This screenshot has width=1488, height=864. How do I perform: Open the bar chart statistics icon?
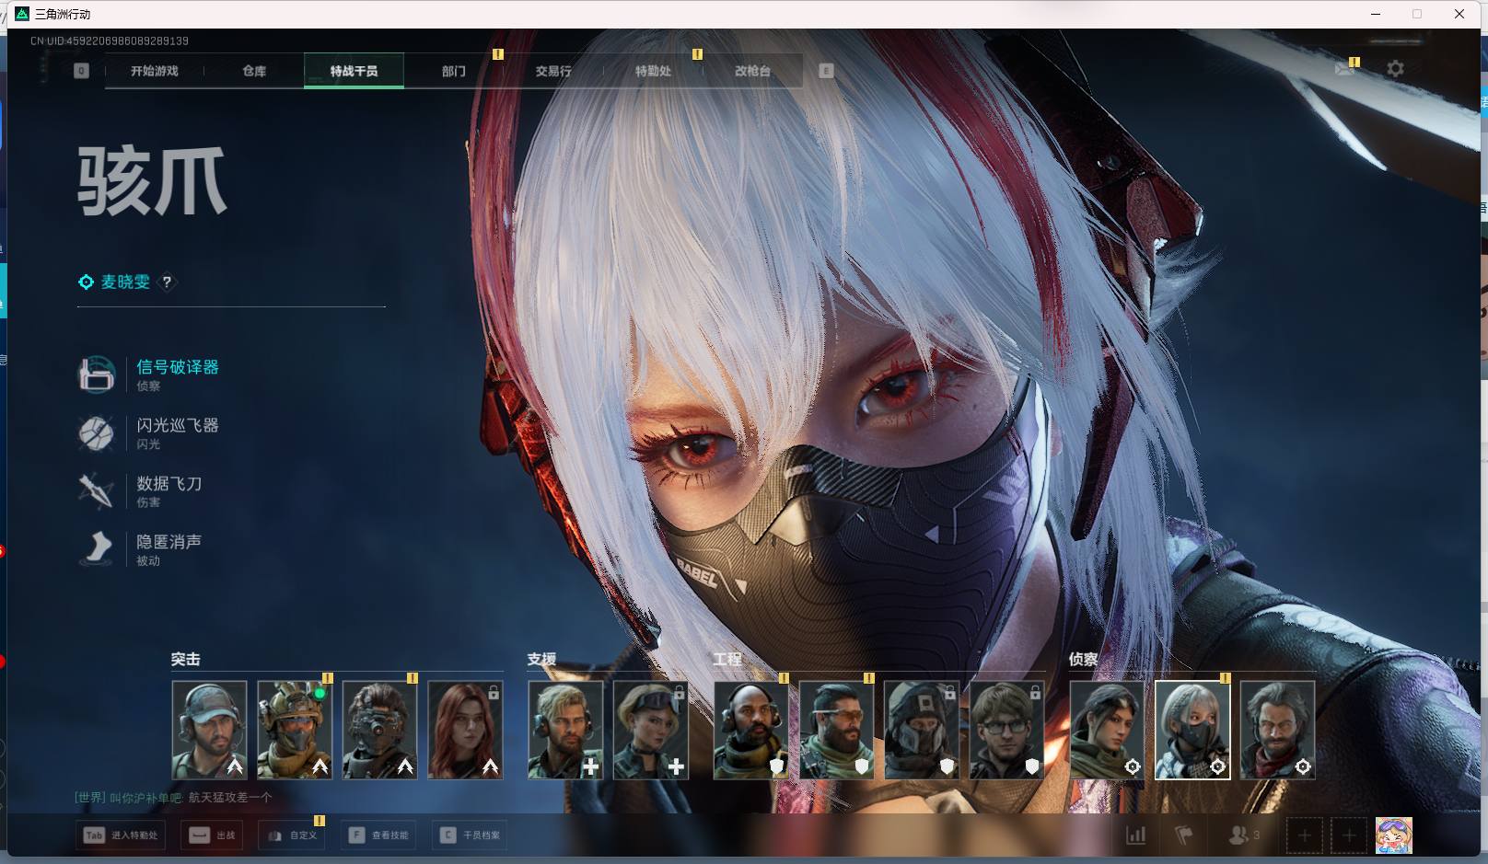[1136, 835]
